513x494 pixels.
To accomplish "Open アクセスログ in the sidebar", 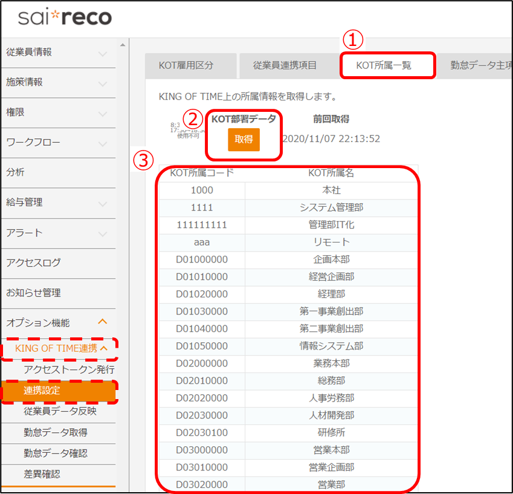I will [58, 262].
